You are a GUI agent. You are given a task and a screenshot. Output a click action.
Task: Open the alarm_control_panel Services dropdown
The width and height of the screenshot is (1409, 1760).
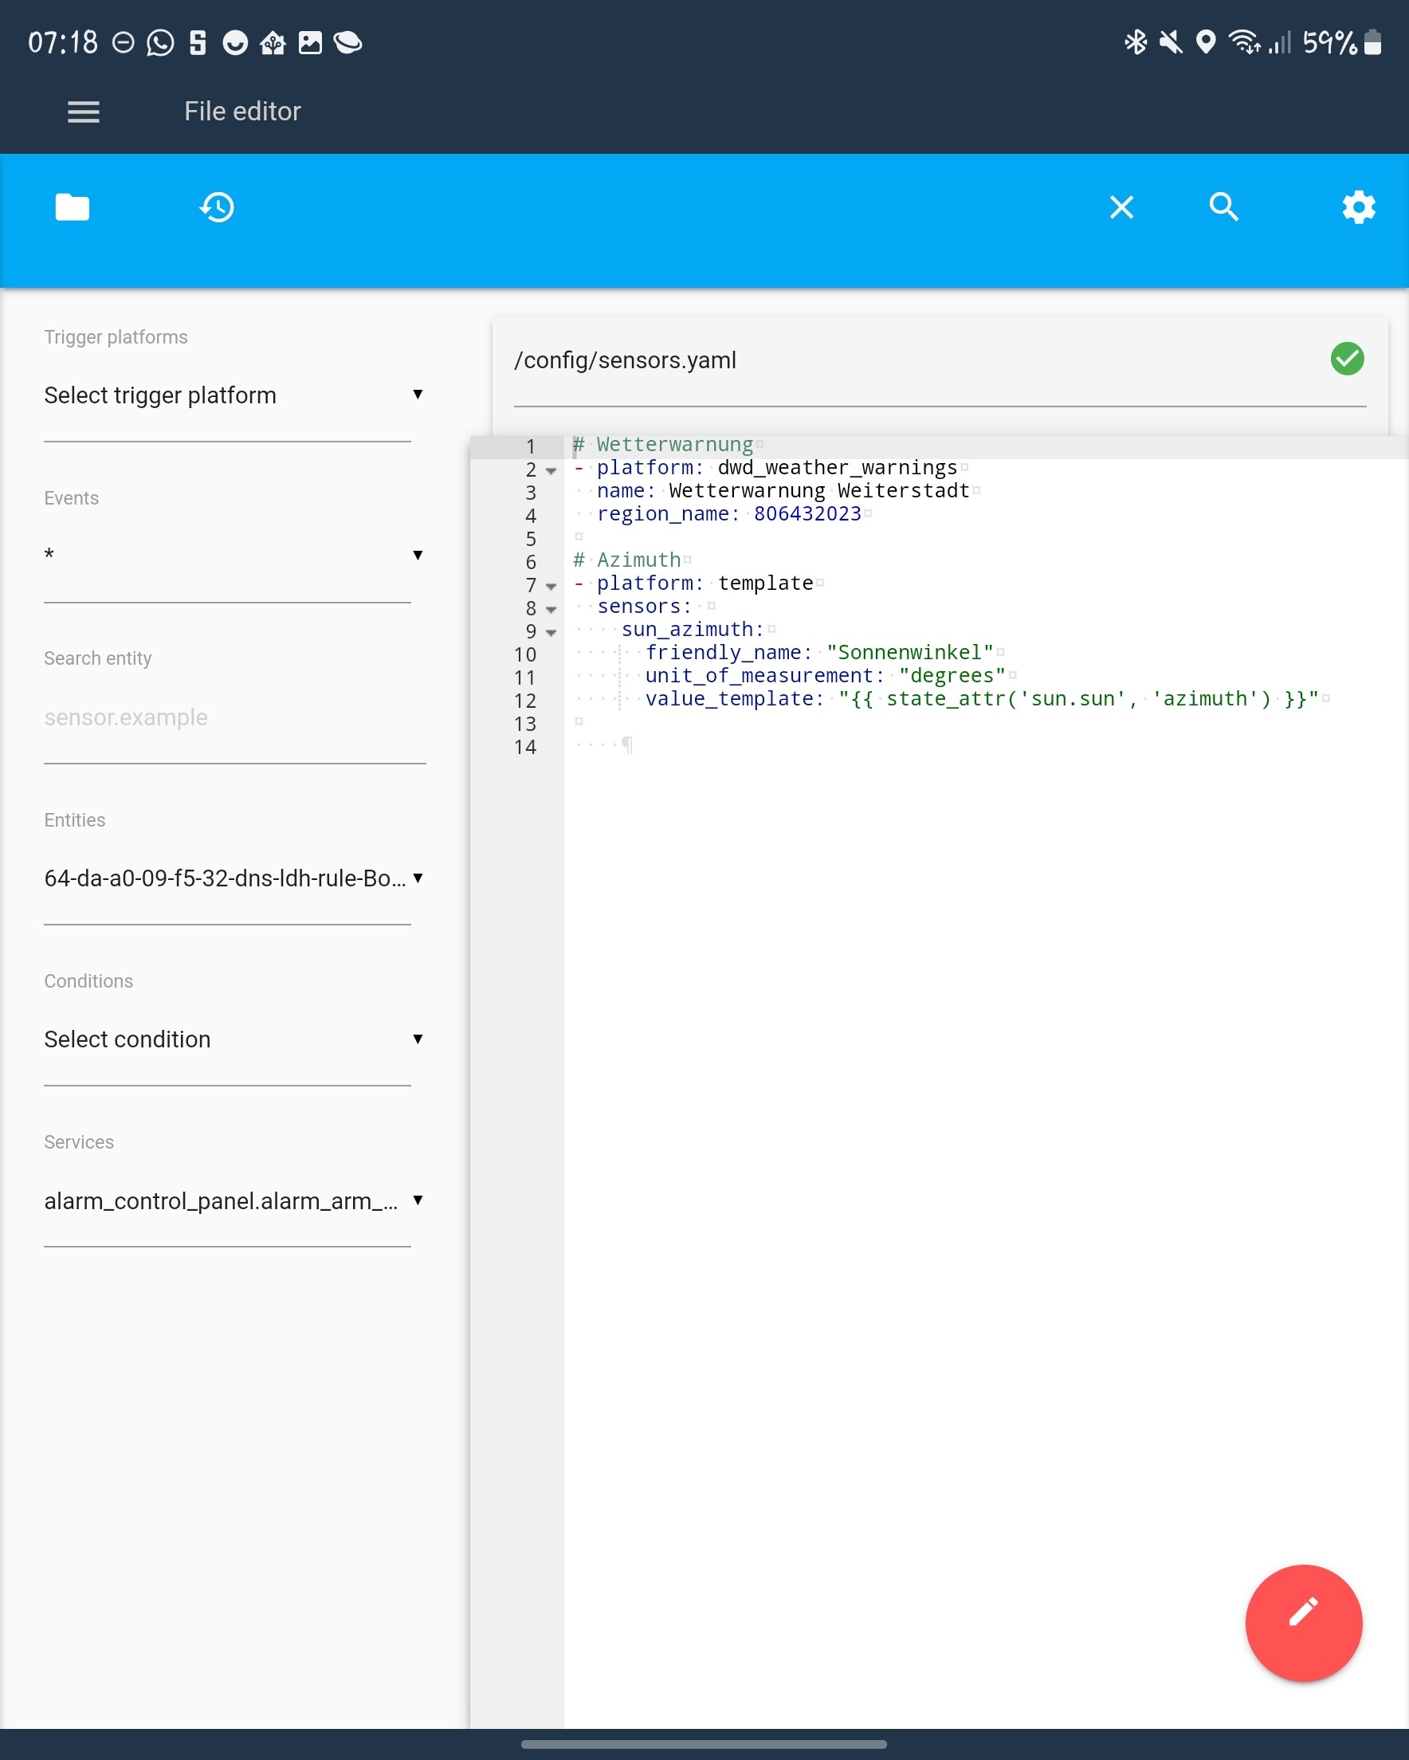tap(229, 1200)
